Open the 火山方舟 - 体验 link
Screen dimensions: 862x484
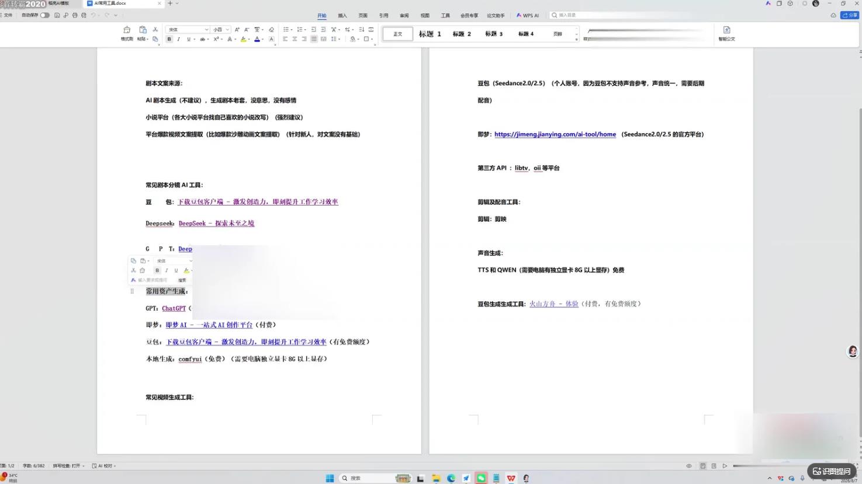(553, 304)
